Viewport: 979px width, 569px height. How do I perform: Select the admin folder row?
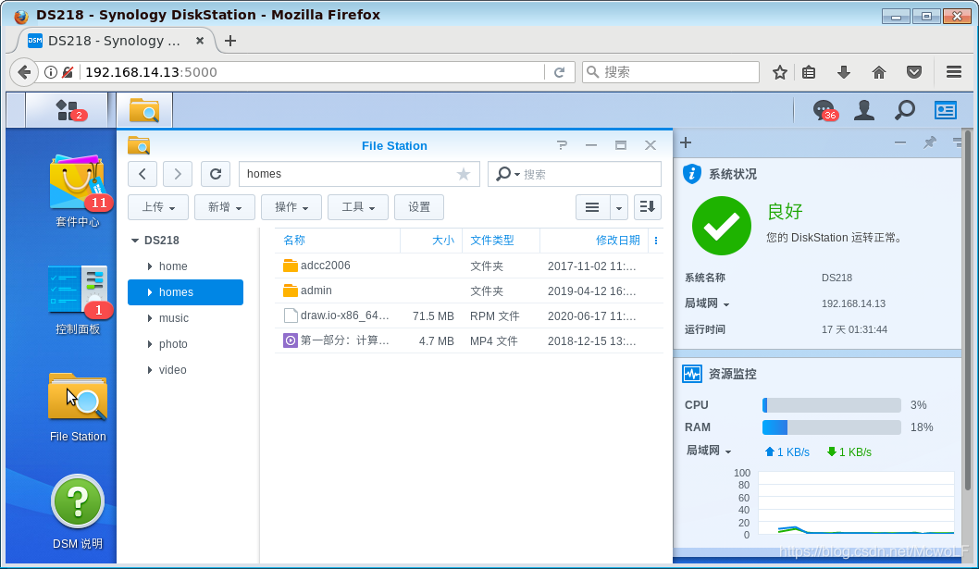click(x=468, y=291)
